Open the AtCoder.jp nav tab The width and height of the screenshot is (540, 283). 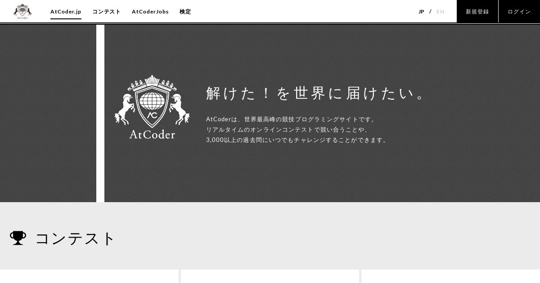[66, 12]
